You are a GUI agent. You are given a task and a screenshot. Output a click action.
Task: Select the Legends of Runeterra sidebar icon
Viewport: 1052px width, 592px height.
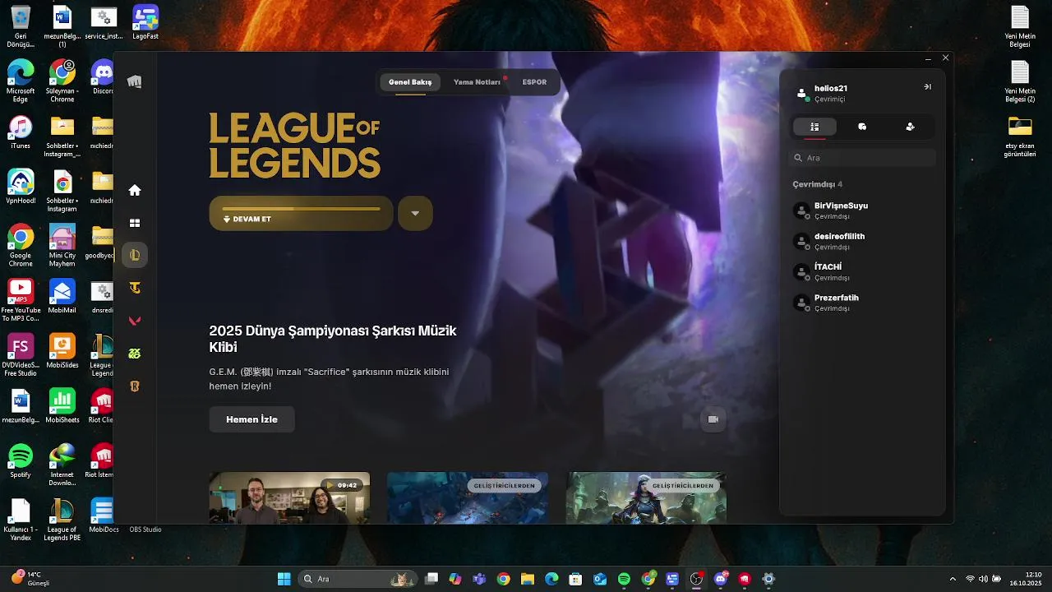(135, 386)
